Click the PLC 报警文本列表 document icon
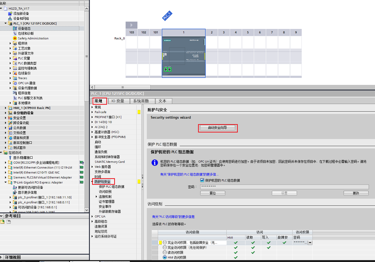This screenshot has width=375, height=262. (15, 98)
